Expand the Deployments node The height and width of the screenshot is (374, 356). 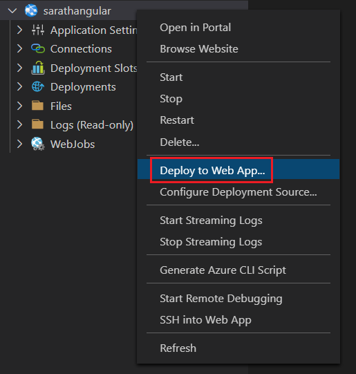(20, 87)
